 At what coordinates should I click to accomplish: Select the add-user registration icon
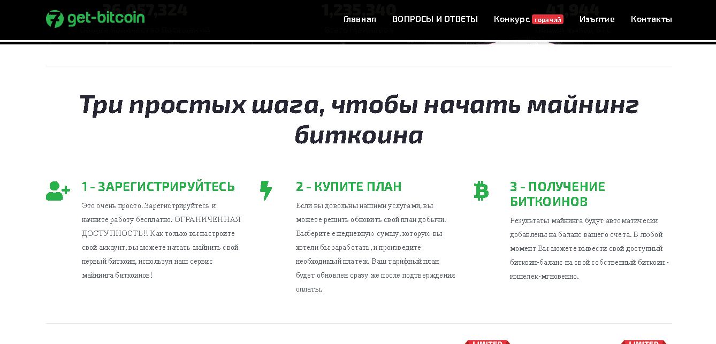click(57, 189)
